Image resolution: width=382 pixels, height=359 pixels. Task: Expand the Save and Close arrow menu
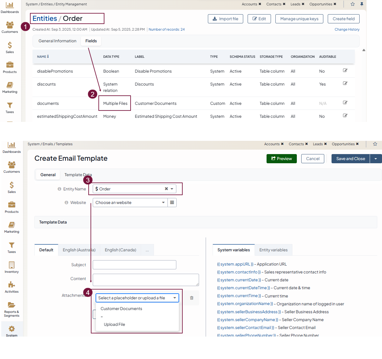point(376,159)
